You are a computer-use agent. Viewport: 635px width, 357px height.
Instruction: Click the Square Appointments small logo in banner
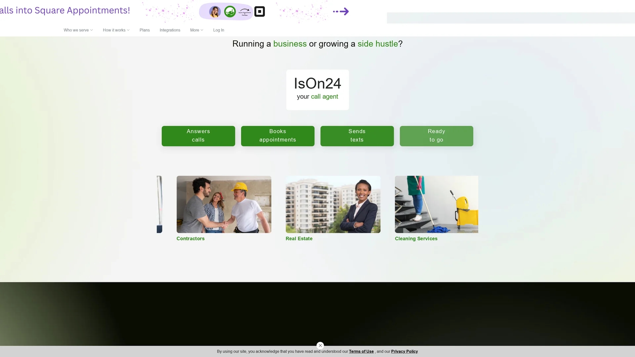(245, 12)
